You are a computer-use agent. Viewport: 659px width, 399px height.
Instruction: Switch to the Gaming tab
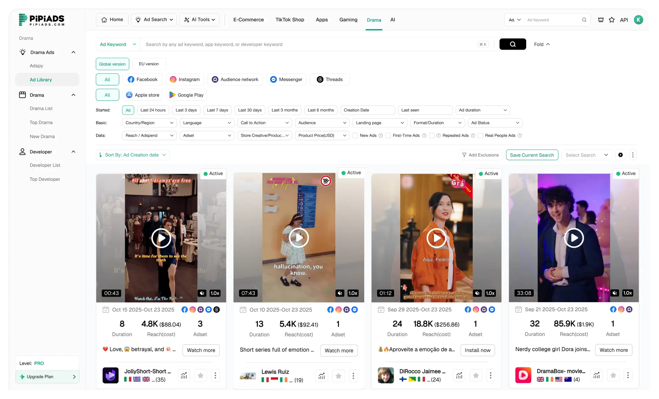coord(348,20)
